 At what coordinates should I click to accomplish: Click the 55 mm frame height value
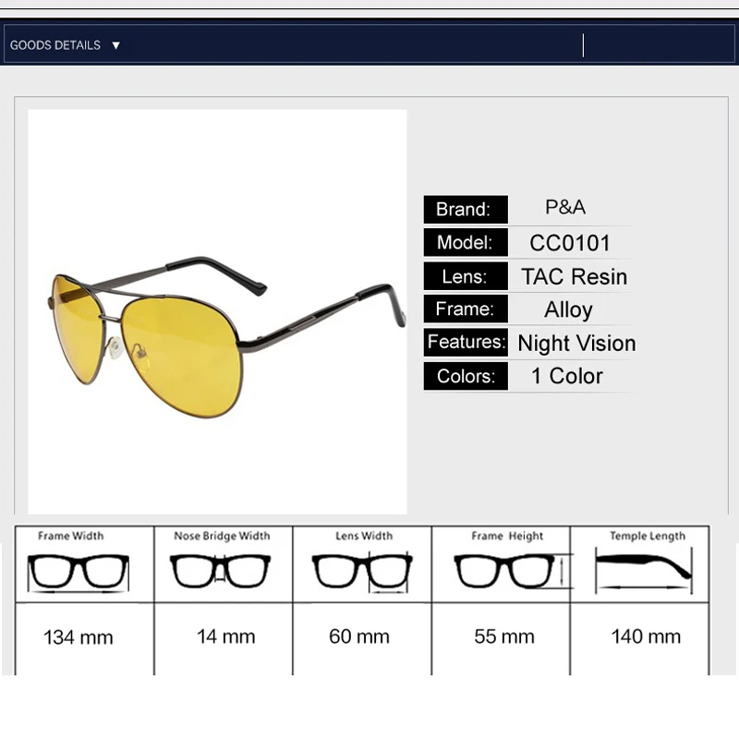pyautogui.click(x=504, y=636)
